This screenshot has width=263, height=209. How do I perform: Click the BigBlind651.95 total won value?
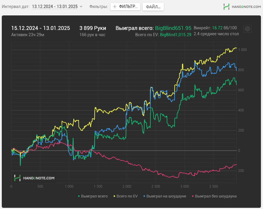pyautogui.click(x=173, y=28)
